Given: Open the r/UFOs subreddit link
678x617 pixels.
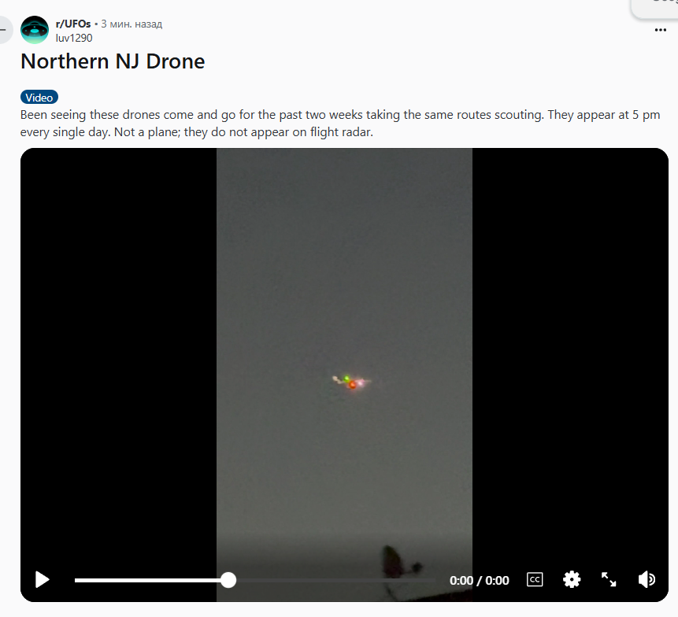Looking at the screenshot, I should click(x=73, y=24).
